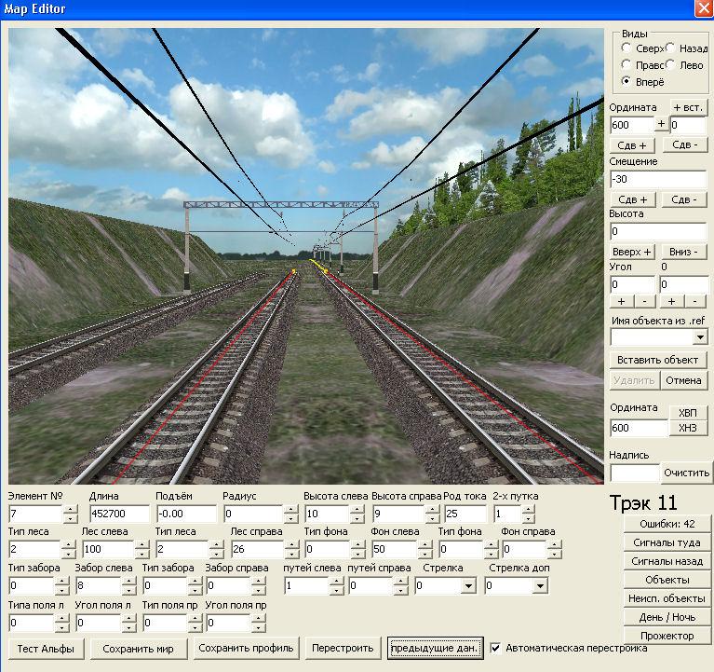Screen dimensions: 714x672
Task: Increase "Элемент №" with its up arrow
Action: click(71, 510)
